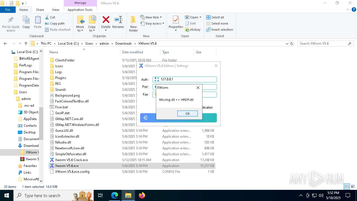
Task: Select Desktop in the navigation tree
Action: pyautogui.click(x=30, y=132)
